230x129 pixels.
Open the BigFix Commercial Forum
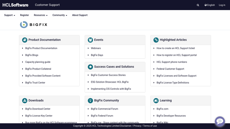click(104, 109)
